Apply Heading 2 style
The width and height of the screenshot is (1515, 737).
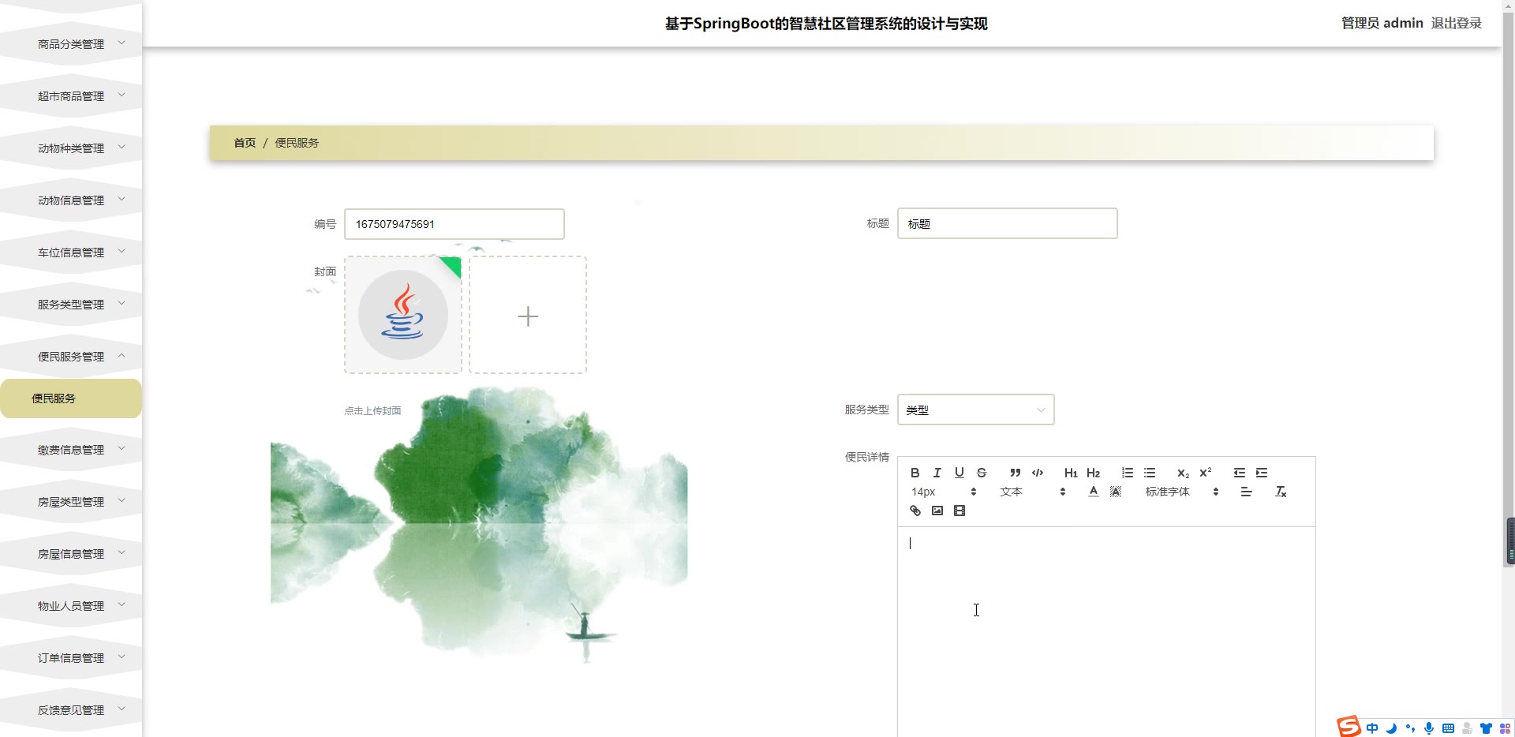click(x=1093, y=473)
